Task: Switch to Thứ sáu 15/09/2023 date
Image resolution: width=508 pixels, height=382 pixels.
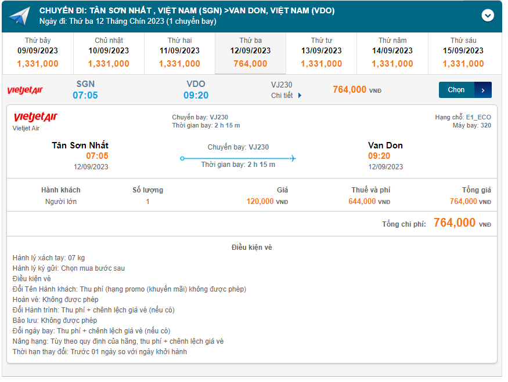Action: click(x=463, y=53)
